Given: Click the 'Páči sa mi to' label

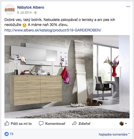Looking at the screenshot, I should coord(21,124).
